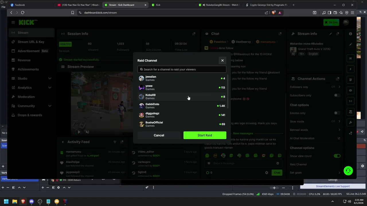367x206 pixels.
Task: Click the Send a message field
Action: coord(243,163)
